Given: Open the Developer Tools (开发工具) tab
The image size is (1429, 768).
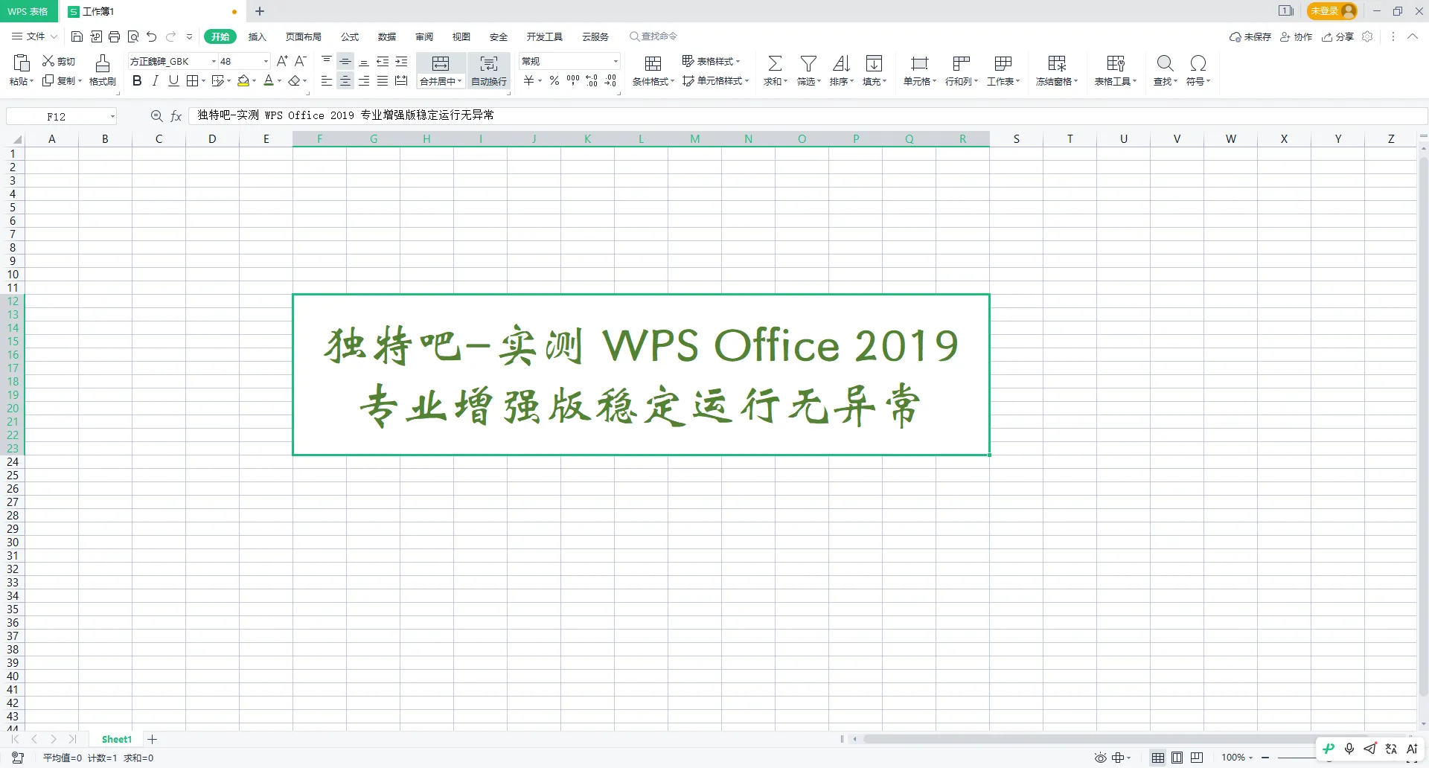Looking at the screenshot, I should tap(544, 36).
